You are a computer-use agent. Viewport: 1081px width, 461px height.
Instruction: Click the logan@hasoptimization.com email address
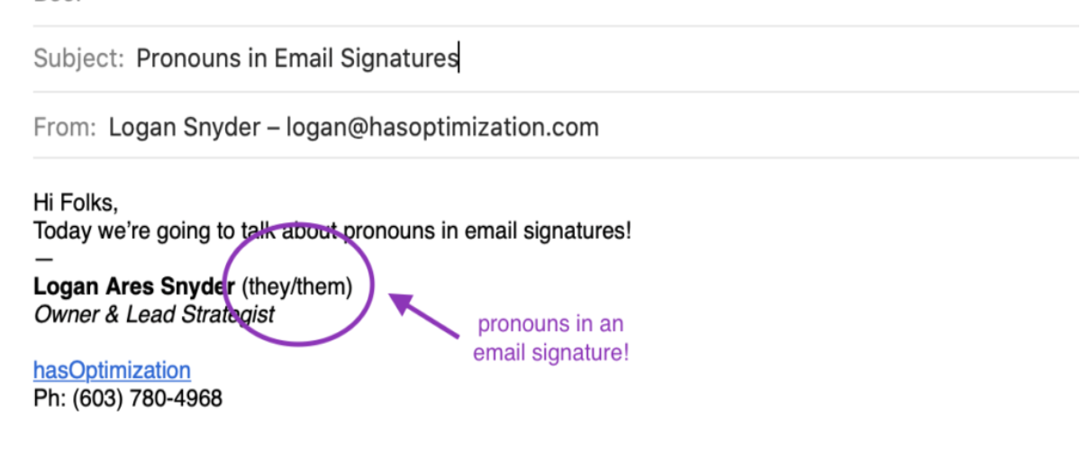click(441, 128)
